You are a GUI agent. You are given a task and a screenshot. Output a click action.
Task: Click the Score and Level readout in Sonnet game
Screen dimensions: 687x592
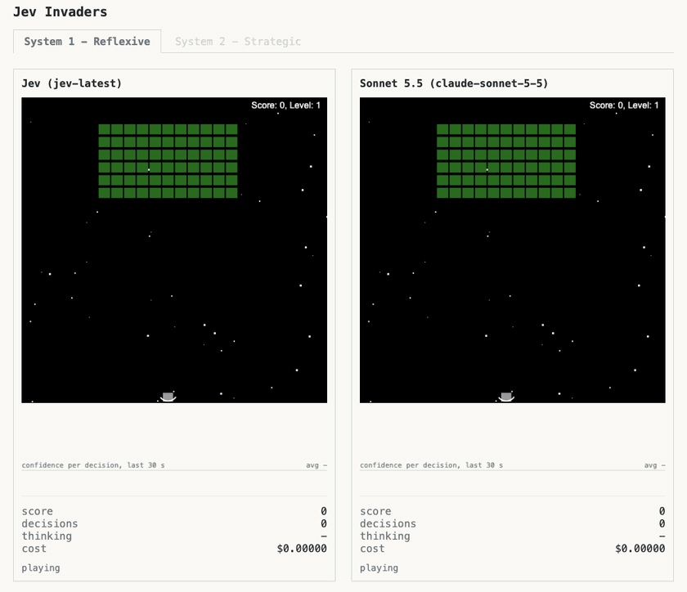(x=624, y=105)
